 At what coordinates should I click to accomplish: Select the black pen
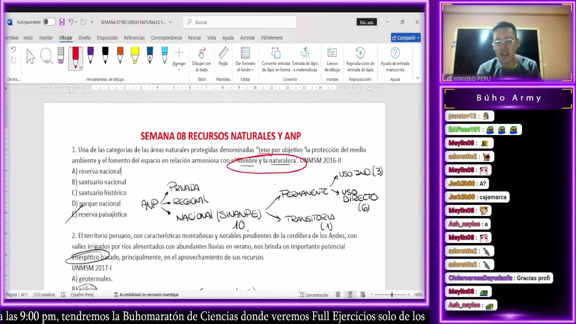[x=105, y=55]
